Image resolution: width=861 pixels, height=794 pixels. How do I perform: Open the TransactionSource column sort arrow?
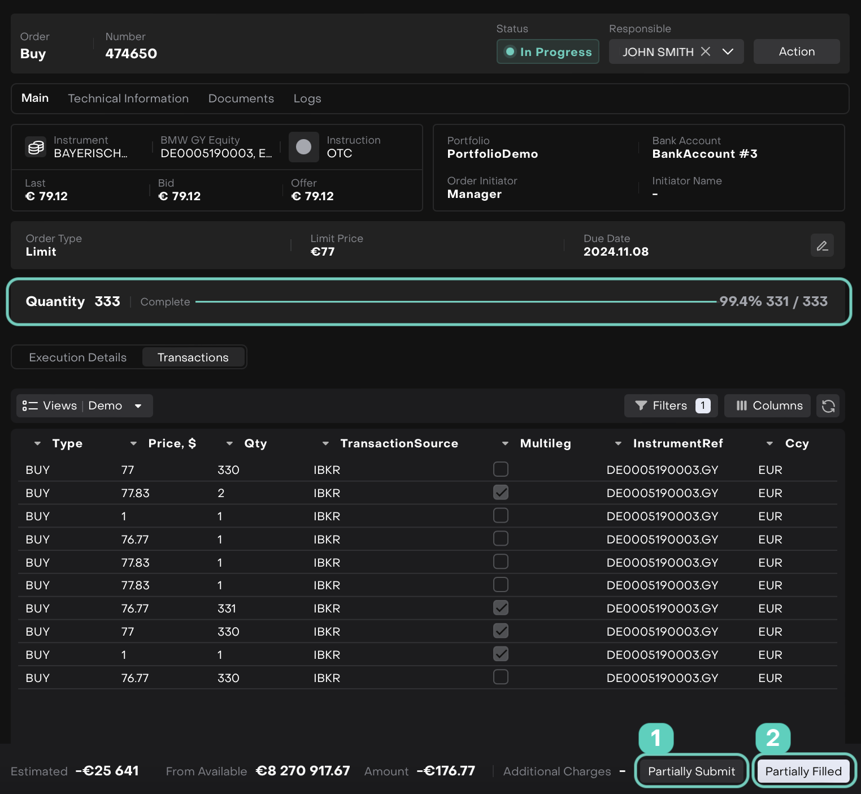(325, 444)
